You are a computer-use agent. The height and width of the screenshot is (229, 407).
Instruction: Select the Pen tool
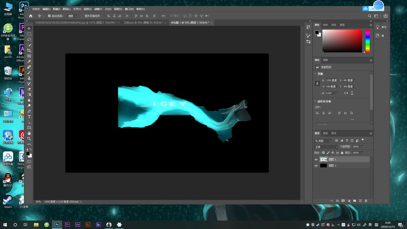click(29, 111)
